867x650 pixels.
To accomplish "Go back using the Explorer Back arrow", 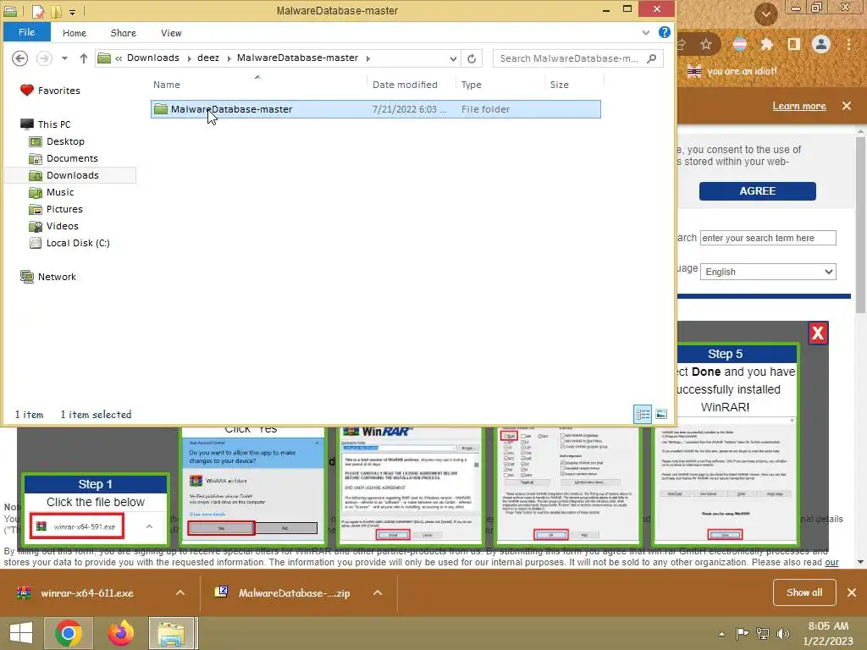I will pos(20,58).
